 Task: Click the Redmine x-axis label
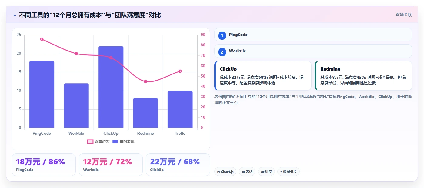[x=145, y=133]
